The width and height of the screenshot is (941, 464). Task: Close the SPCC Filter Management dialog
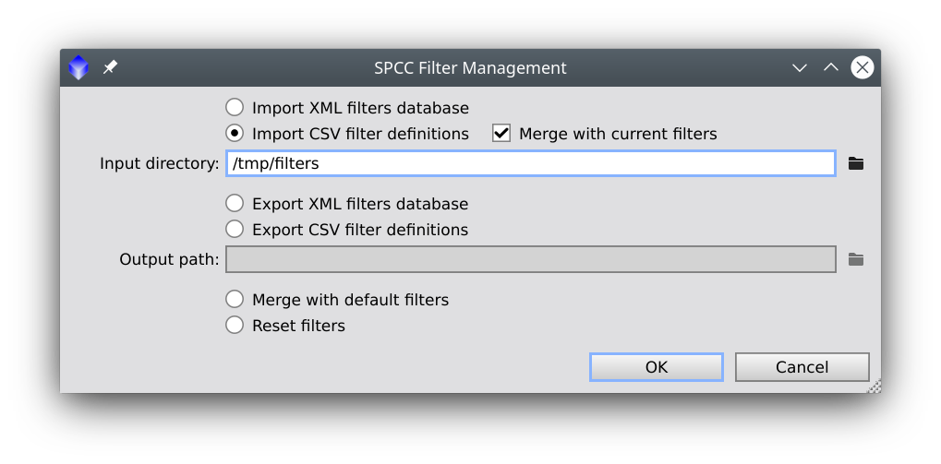pos(863,67)
